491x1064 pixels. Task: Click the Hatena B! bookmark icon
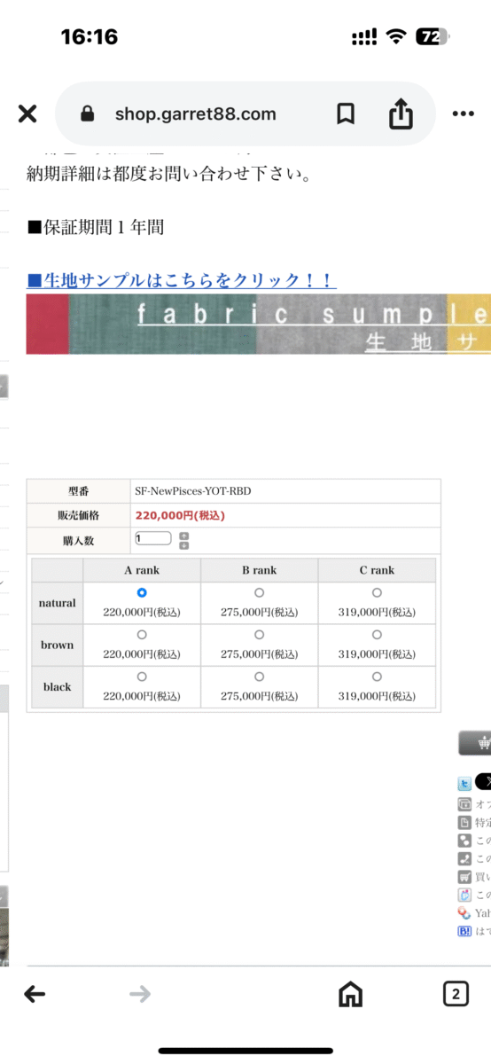[x=464, y=931]
